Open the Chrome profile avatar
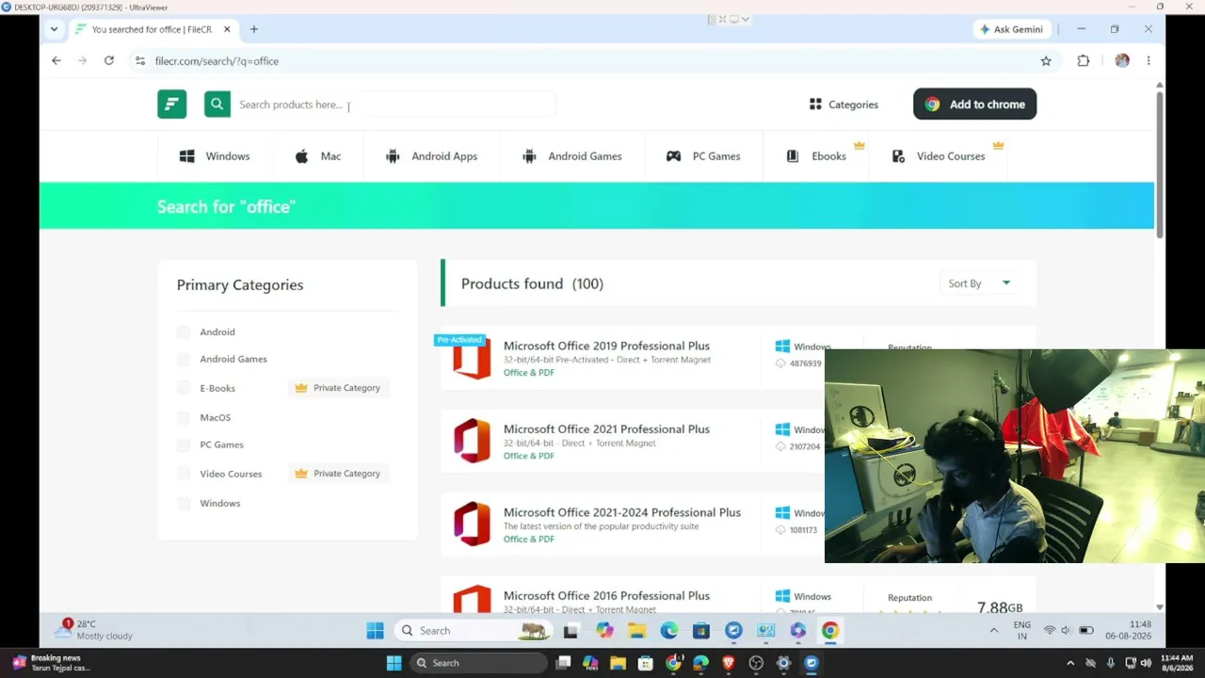Viewport: 1205px width, 678px height. click(1122, 61)
